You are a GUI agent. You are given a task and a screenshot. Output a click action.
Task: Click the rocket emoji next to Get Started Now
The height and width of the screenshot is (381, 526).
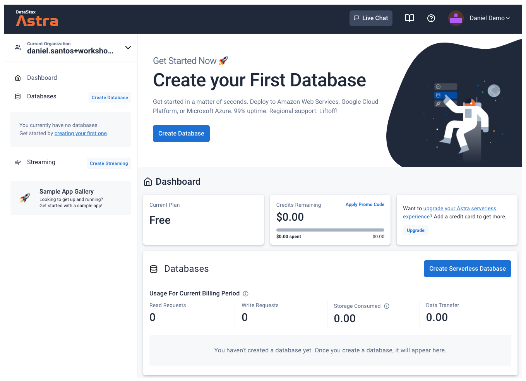[223, 60]
